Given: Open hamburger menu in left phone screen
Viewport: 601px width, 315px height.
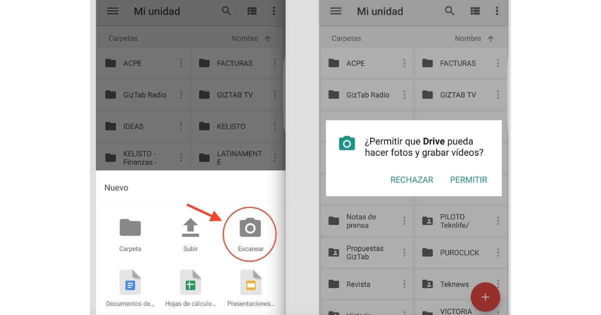Looking at the screenshot, I should click(113, 11).
